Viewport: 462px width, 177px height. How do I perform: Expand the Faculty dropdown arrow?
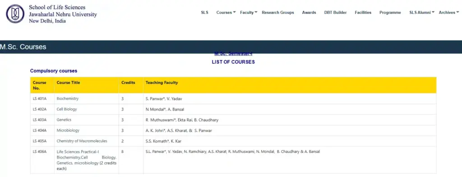256,12
